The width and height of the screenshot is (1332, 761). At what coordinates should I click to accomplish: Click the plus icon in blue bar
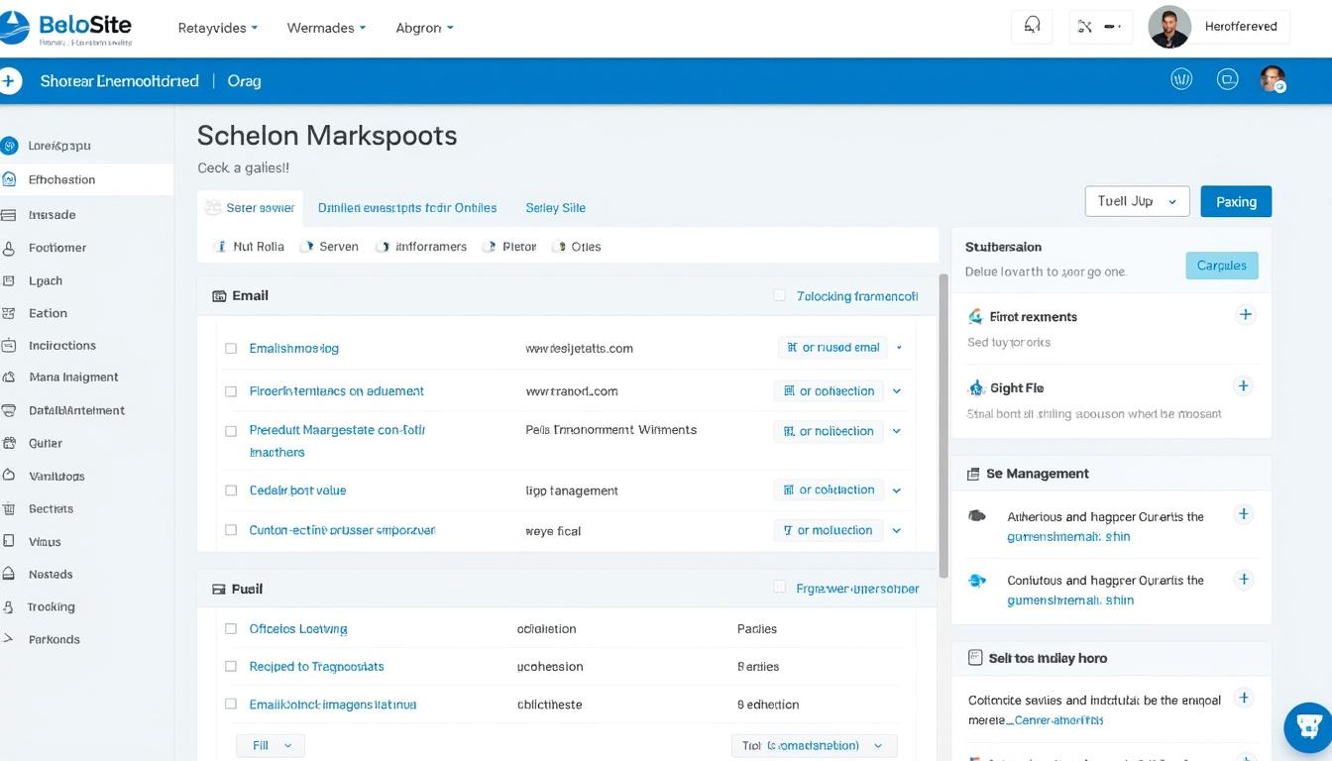coord(9,81)
